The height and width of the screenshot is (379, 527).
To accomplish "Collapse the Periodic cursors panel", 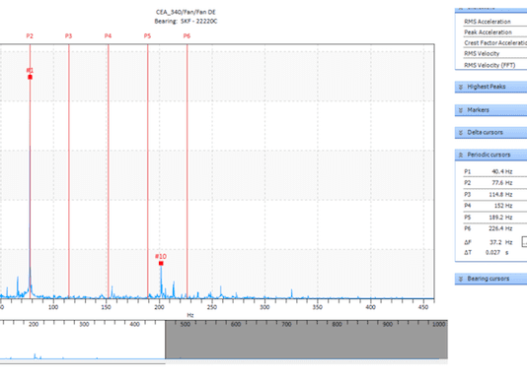I will click(x=491, y=155).
